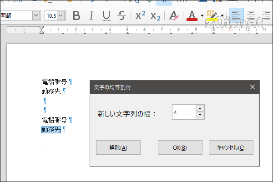The width and height of the screenshot is (273, 182).
Task: Apply yellow highlighting color
Action: (212, 15)
